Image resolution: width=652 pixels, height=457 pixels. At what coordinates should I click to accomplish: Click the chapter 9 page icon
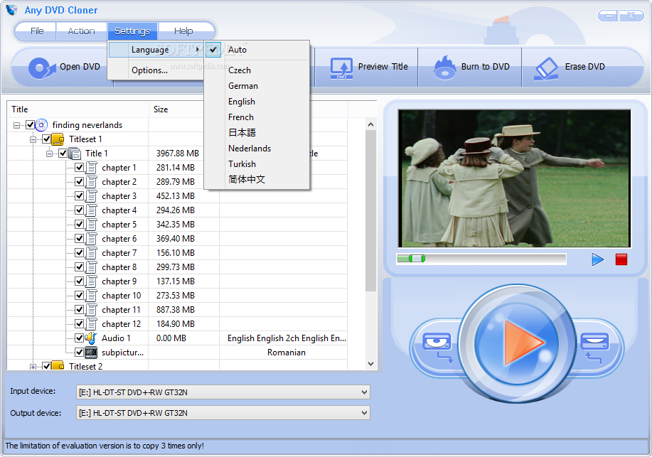coord(91,281)
